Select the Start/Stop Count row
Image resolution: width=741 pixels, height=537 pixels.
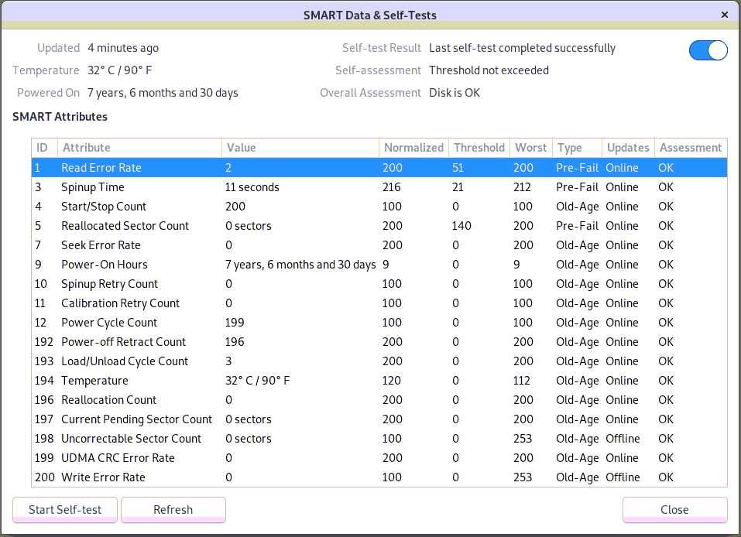point(379,207)
